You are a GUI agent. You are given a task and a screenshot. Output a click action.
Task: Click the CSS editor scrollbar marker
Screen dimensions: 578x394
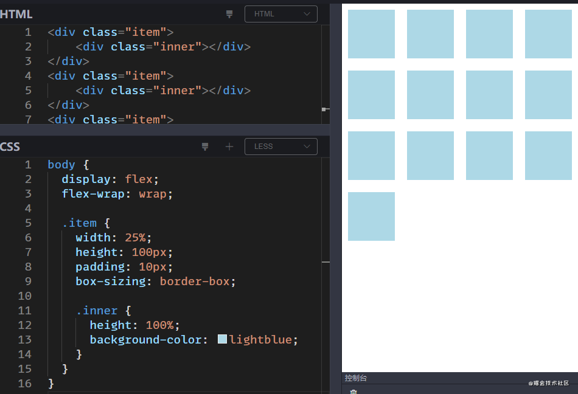[326, 262]
